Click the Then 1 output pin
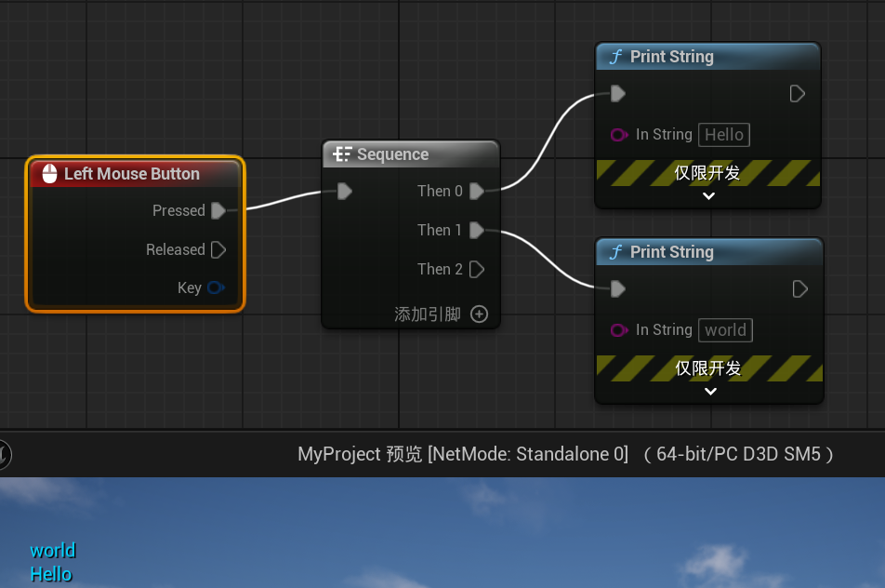Screen dimensions: 885x588 click(477, 231)
